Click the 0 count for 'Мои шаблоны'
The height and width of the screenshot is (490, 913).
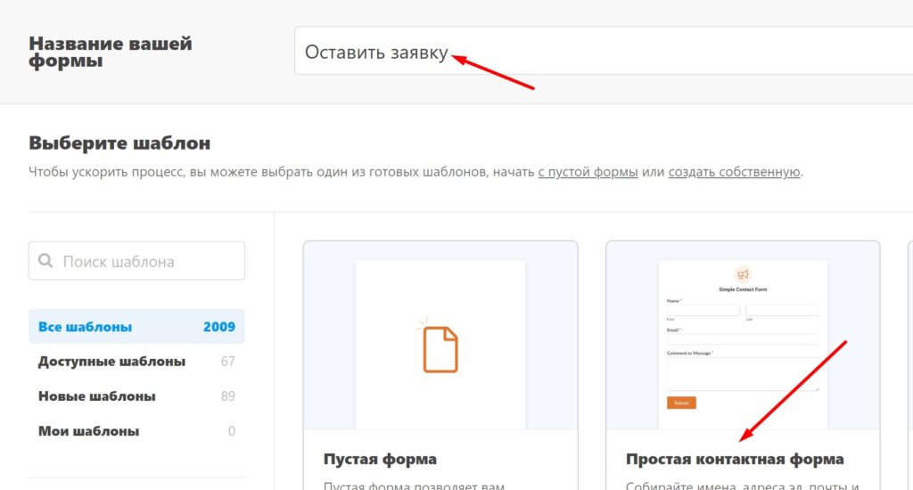232,431
